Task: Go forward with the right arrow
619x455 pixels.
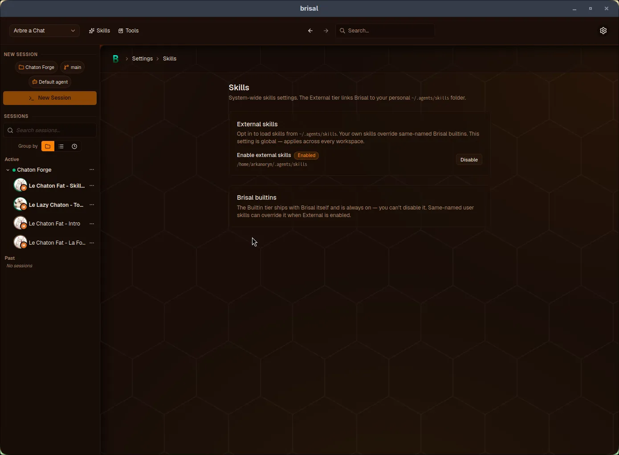Action: click(x=326, y=31)
